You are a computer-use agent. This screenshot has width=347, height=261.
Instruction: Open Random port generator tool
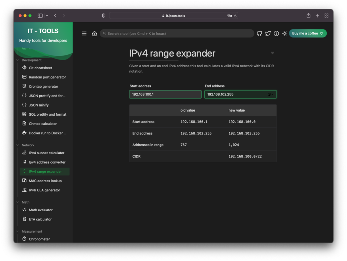coord(44,77)
